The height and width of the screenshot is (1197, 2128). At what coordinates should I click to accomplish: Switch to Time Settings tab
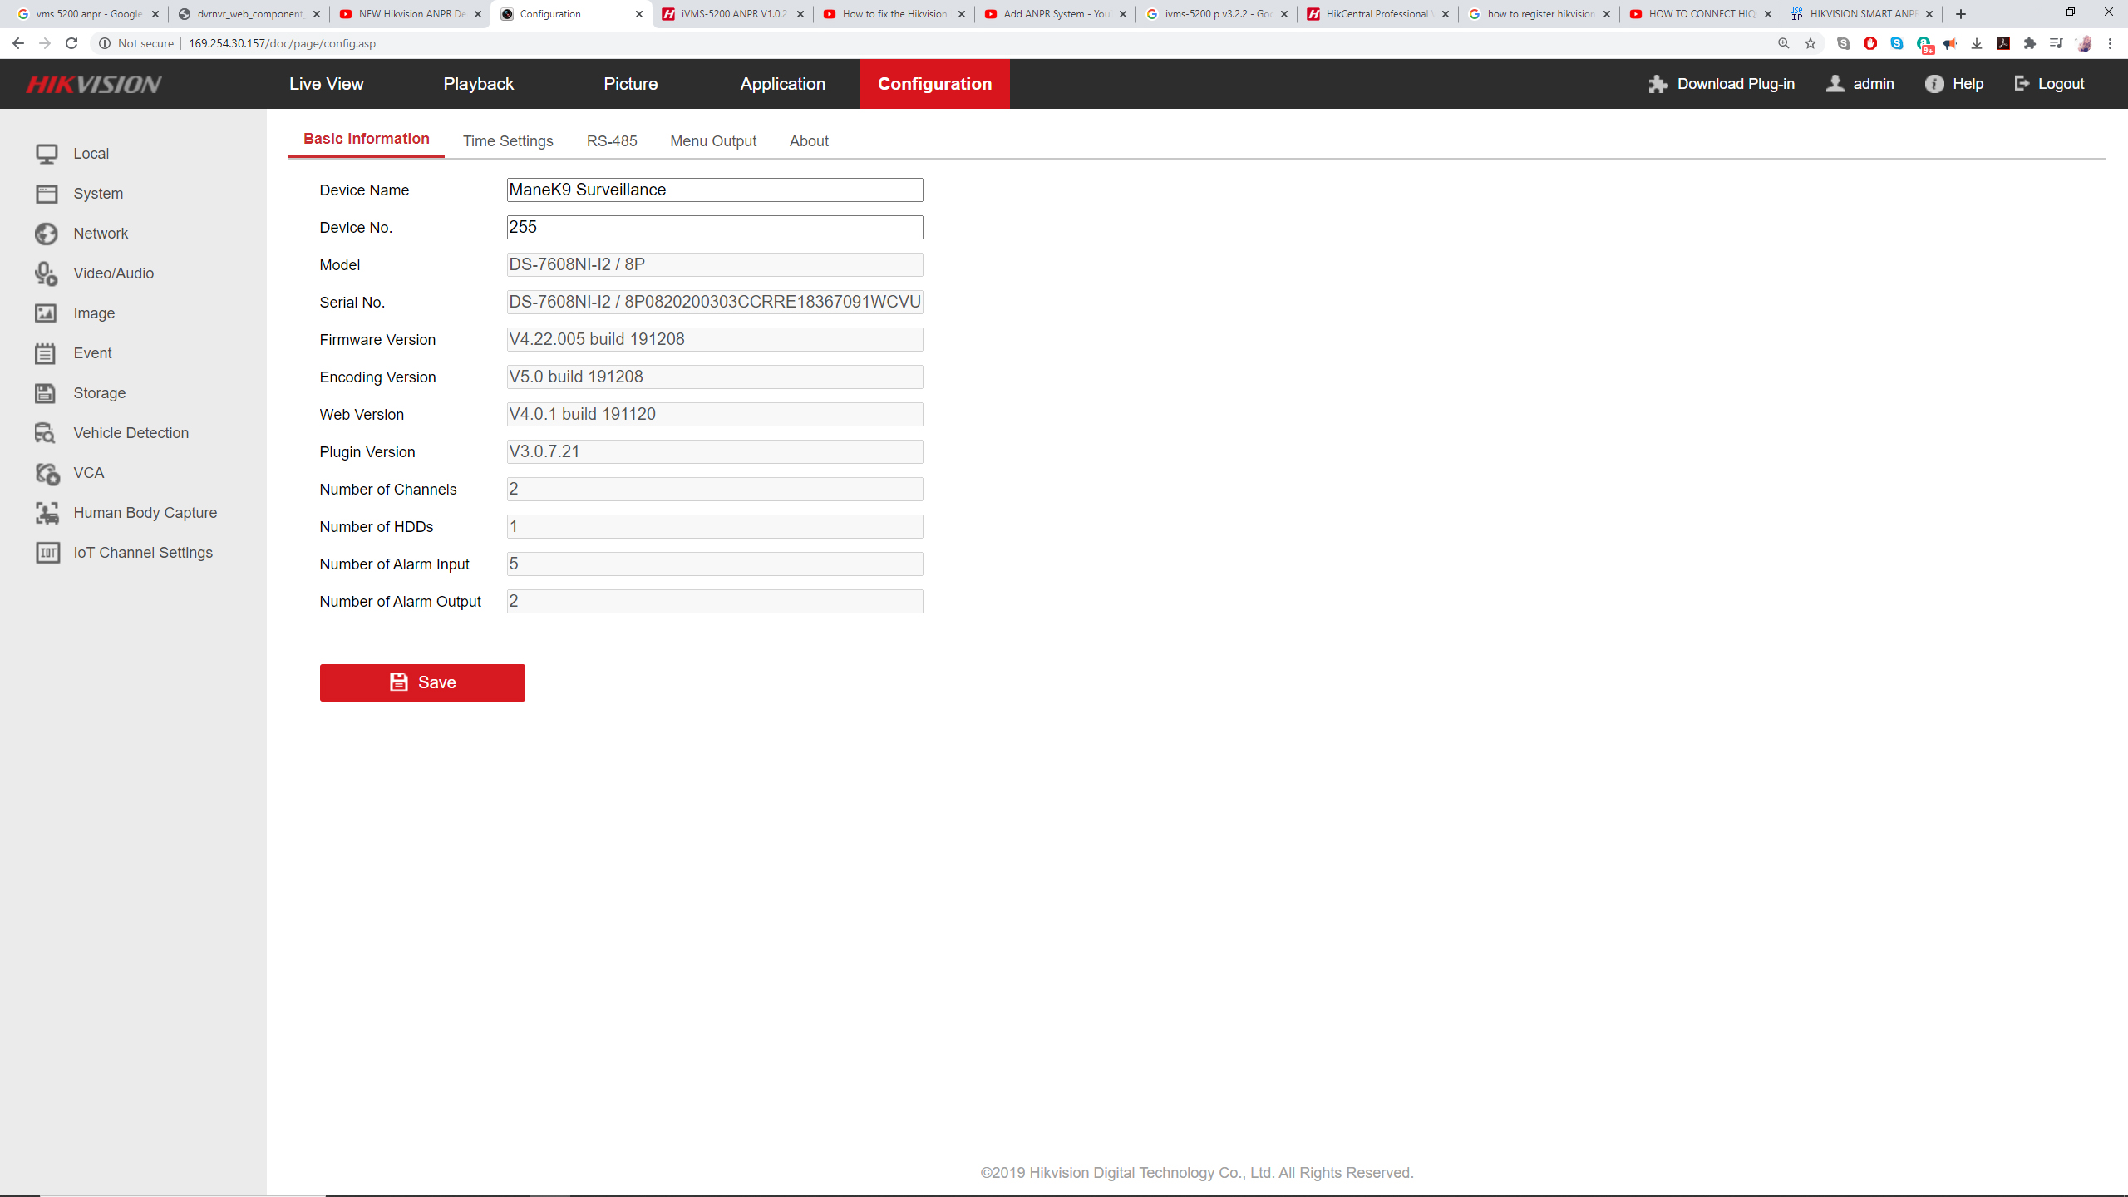click(508, 141)
